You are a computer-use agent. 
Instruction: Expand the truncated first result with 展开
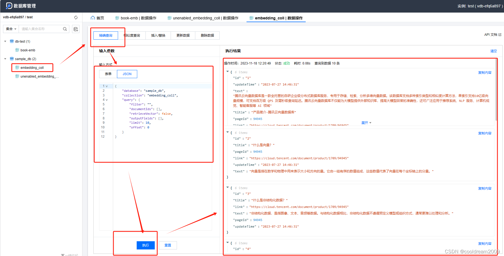(366, 123)
